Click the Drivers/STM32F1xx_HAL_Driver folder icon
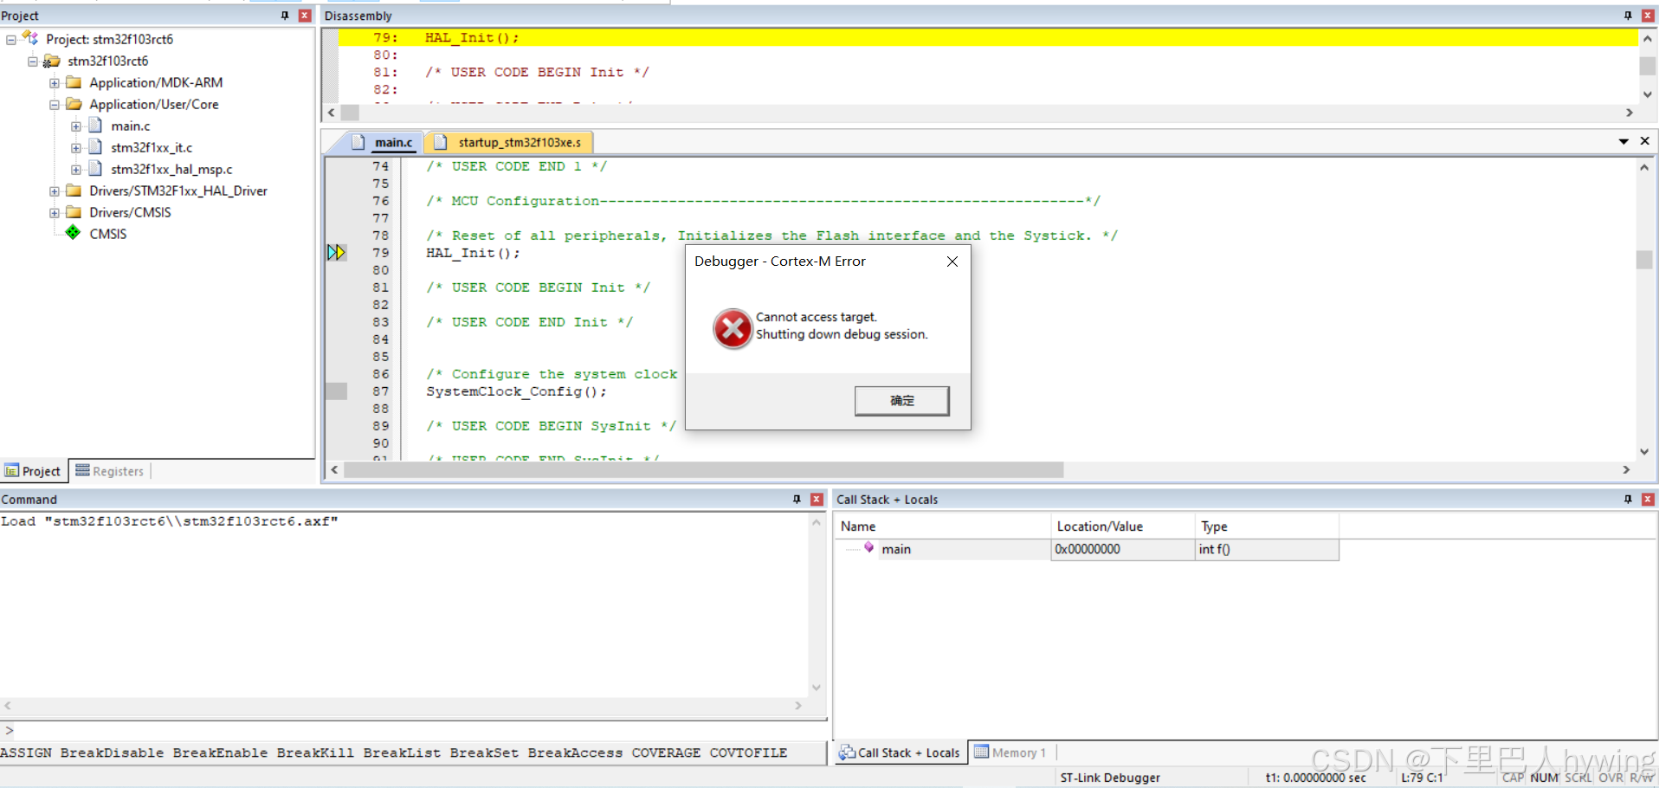Viewport: 1659px width, 788px height. (74, 191)
